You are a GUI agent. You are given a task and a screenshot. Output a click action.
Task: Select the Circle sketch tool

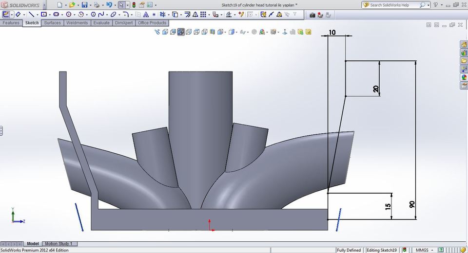(x=69, y=14)
